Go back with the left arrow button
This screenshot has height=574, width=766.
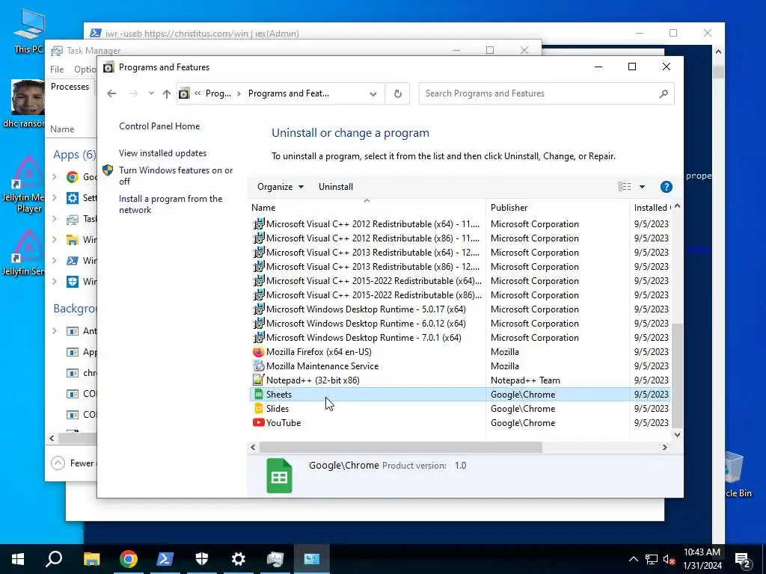(x=111, y=93)
